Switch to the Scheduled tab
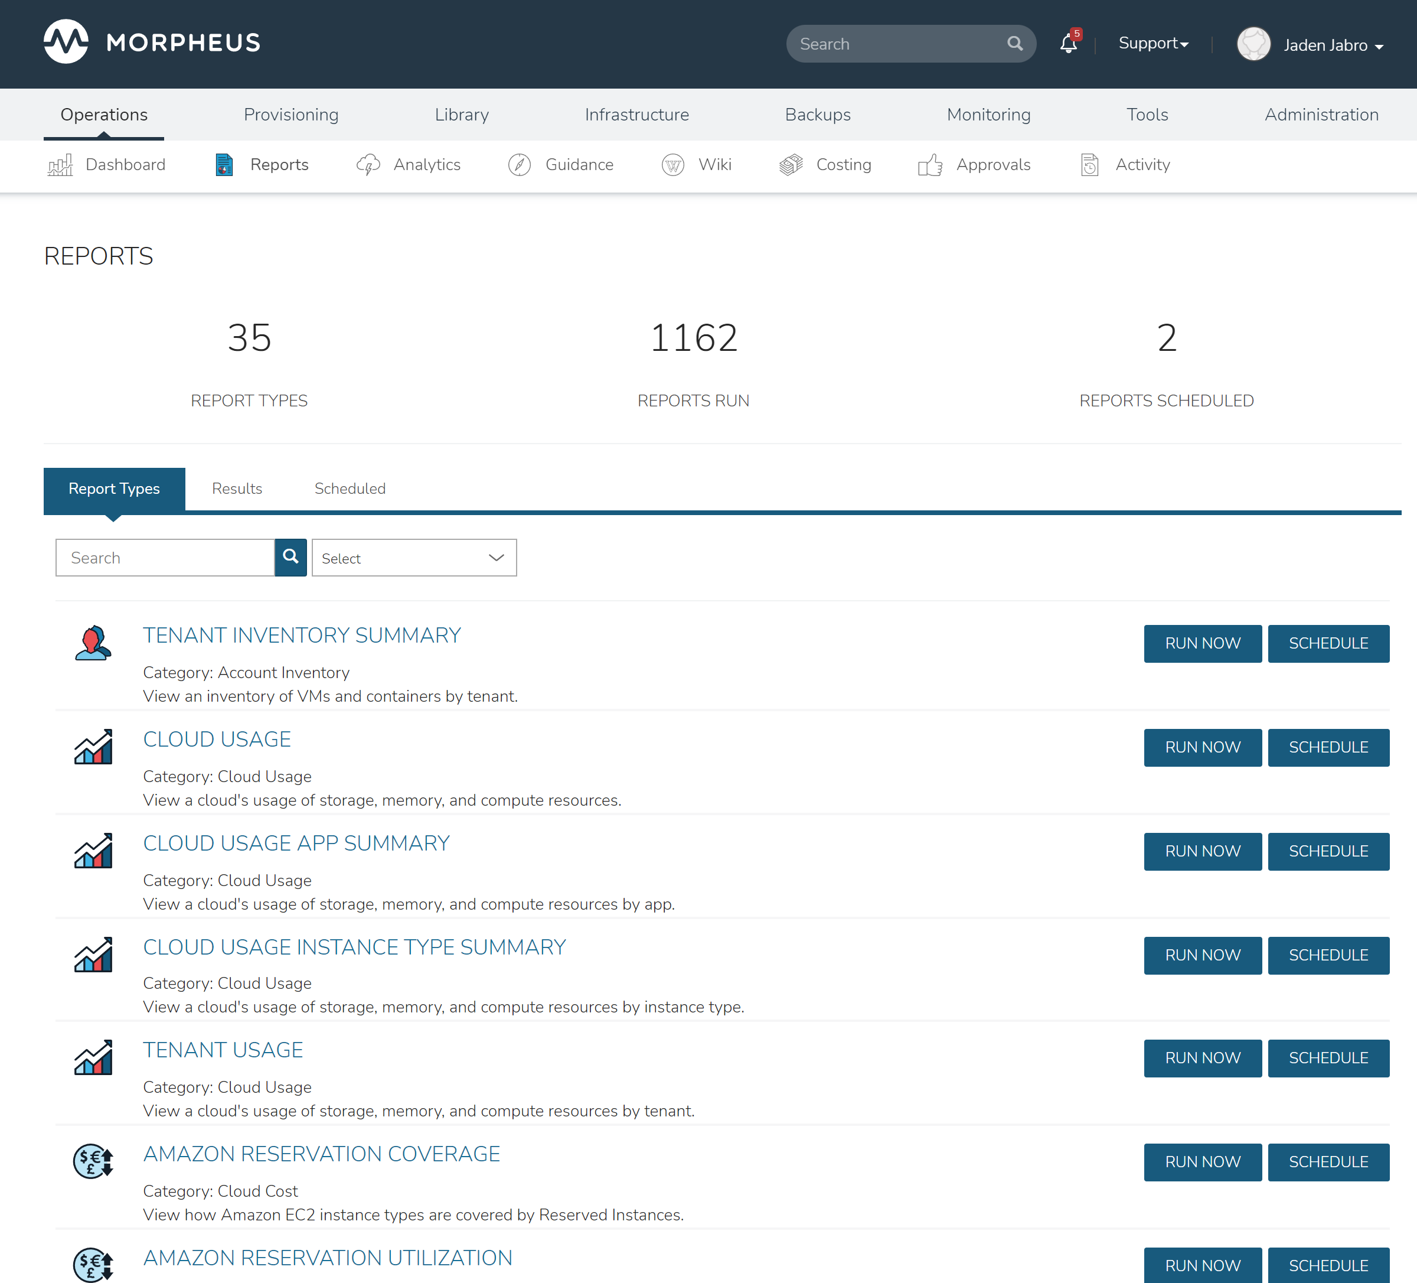 pyautogui.click(x=350, y=489)
